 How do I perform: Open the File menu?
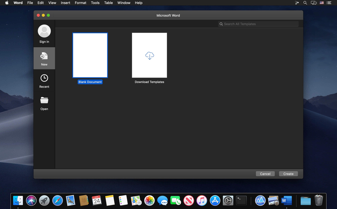point(30,3)
